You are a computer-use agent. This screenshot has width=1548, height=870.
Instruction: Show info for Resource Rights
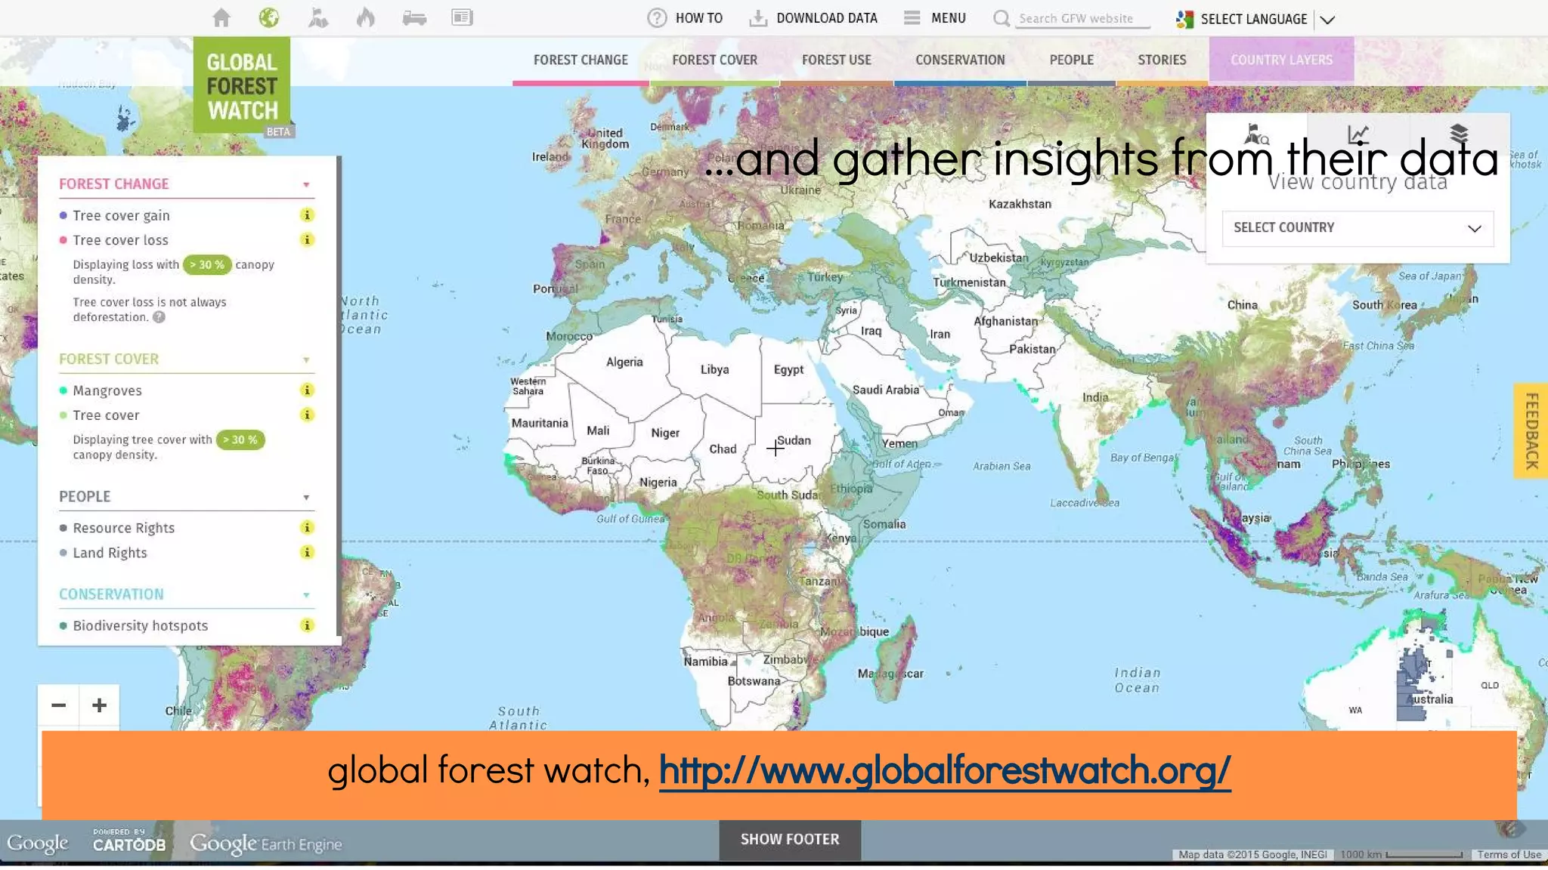(x=307, y=528)
